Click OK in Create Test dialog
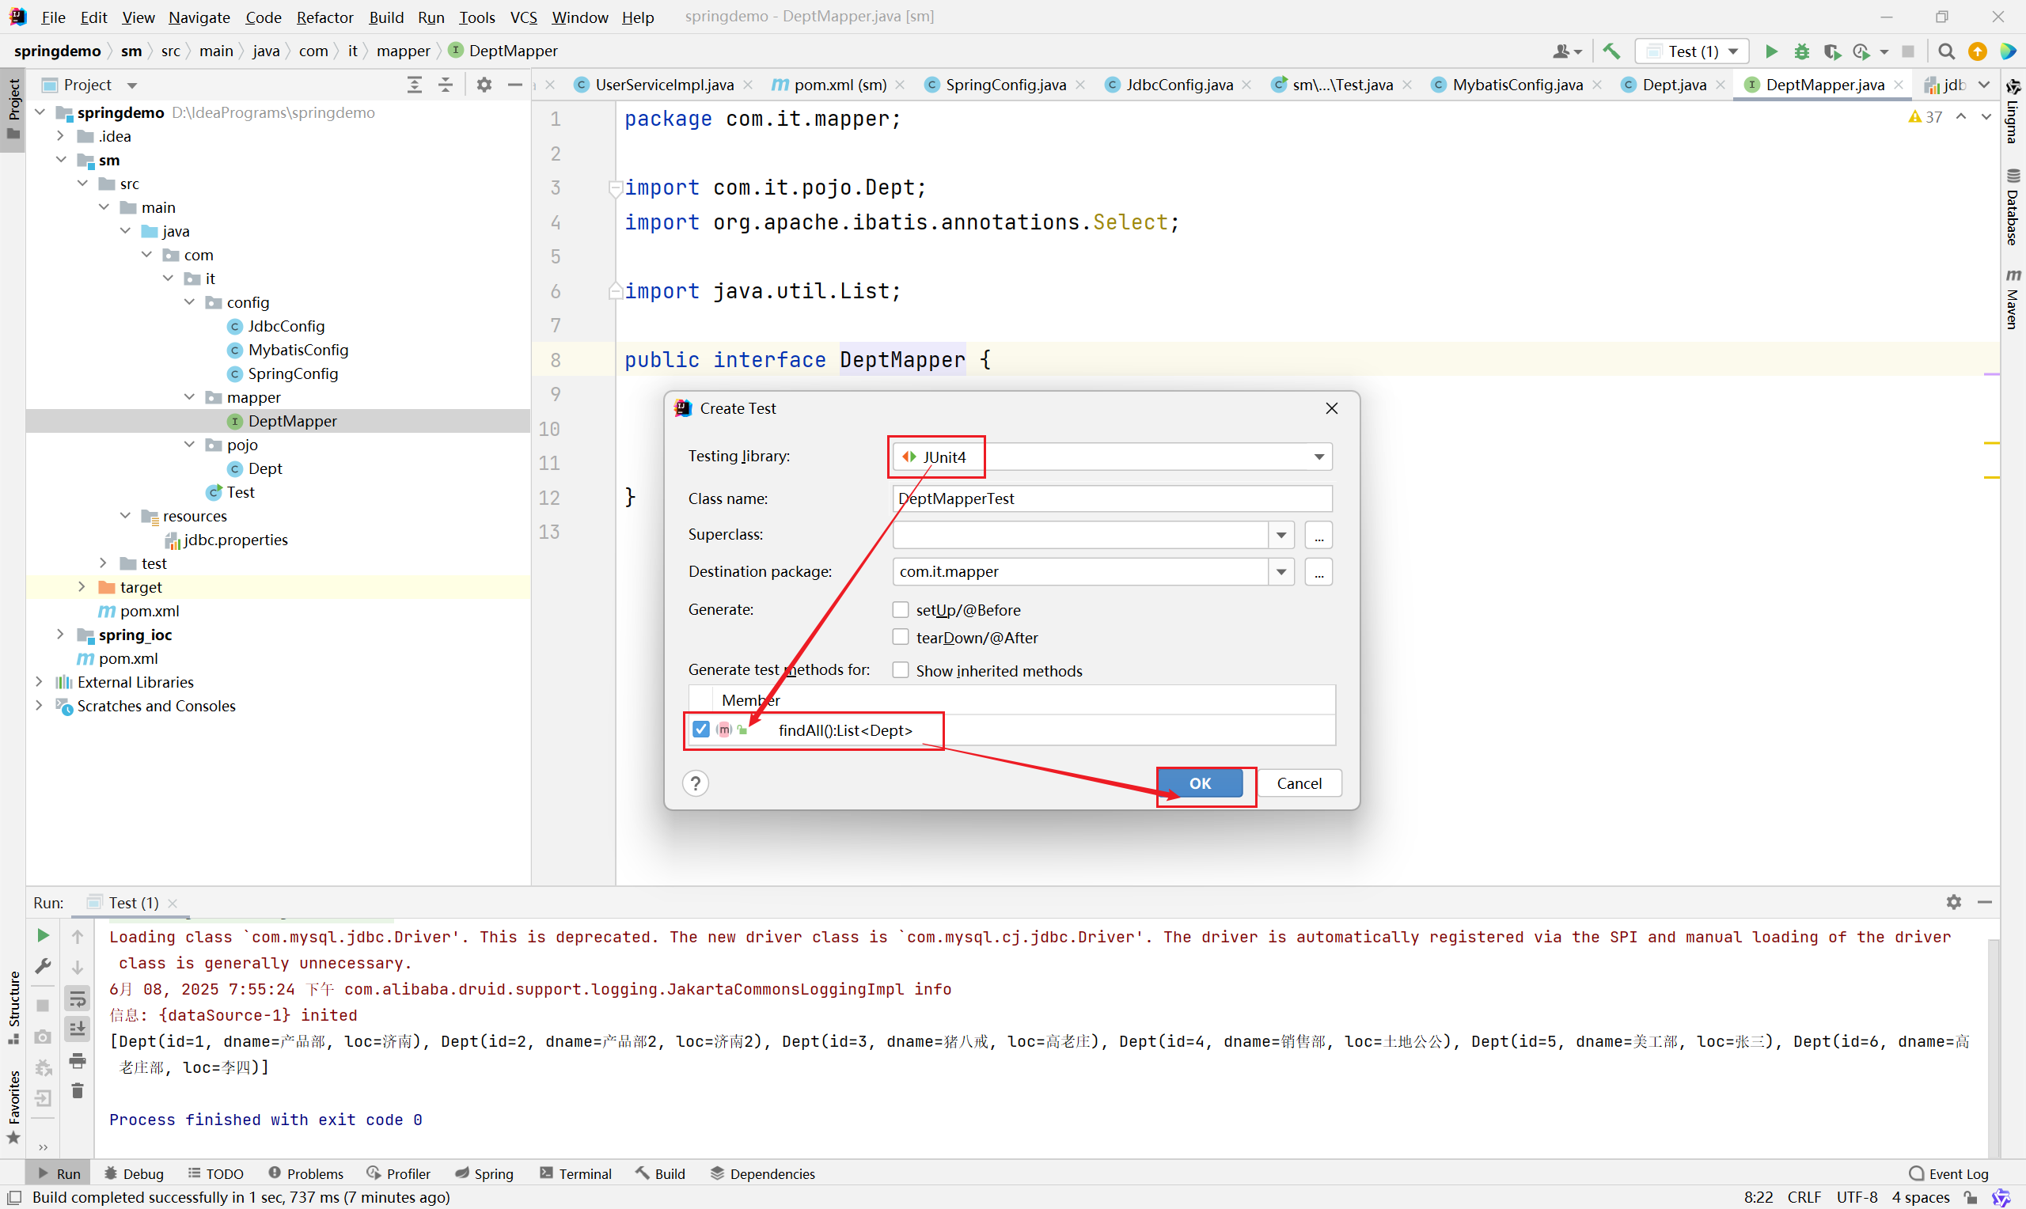2026x1209 pixels. pyautogui.click(x=1199, y=783)
